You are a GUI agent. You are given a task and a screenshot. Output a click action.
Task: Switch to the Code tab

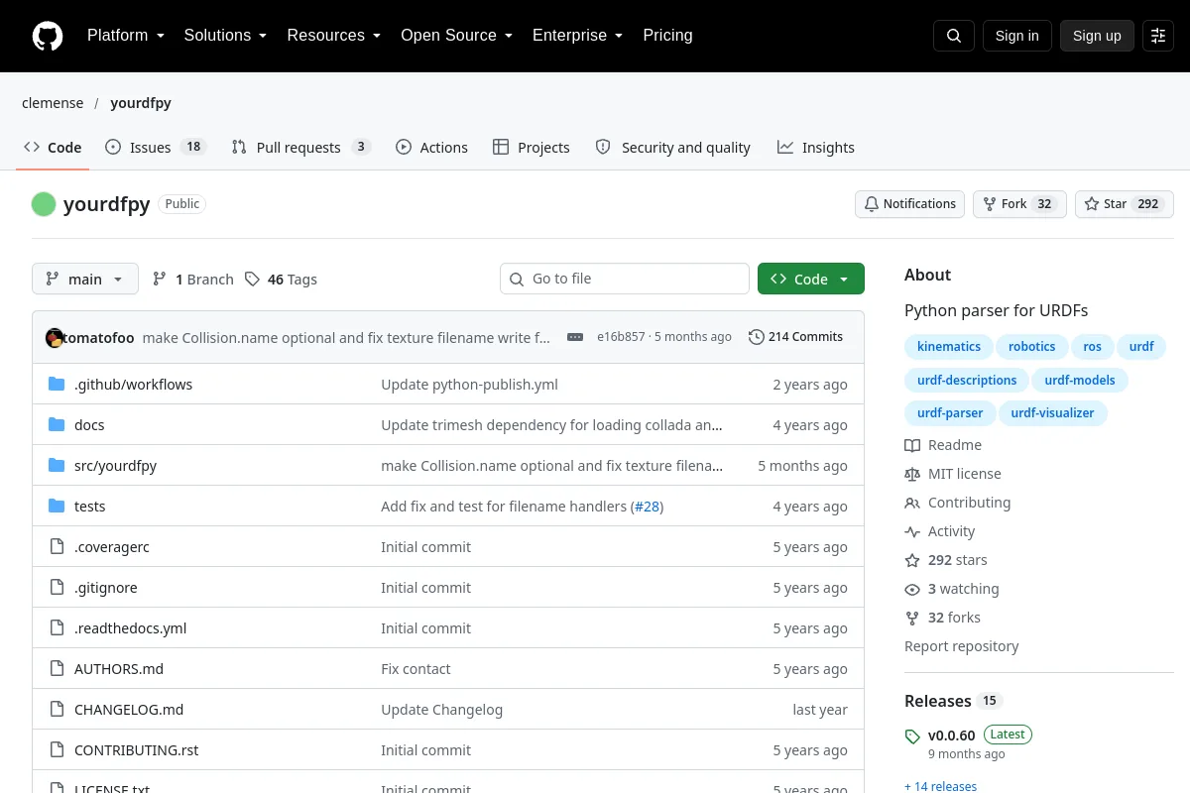[53, 148]
